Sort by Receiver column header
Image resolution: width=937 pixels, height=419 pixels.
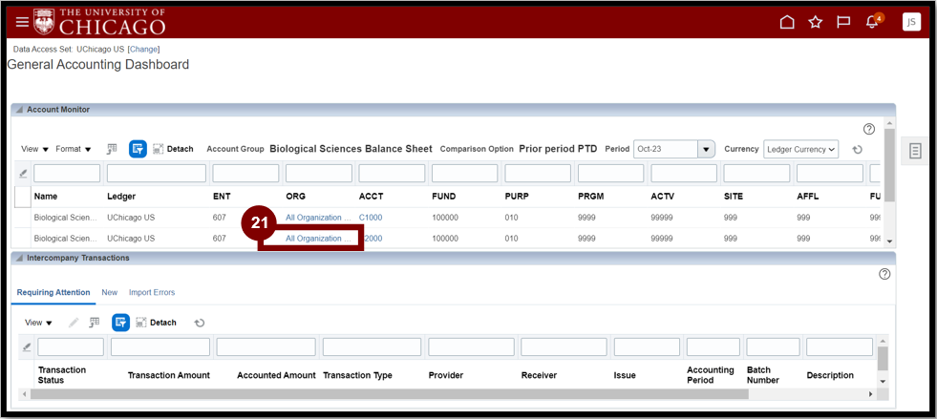[x=539, y=375]
